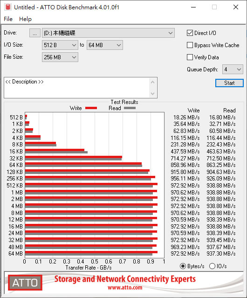Screen dimensions: 247x298
Task: Click the 48 MB write value 969.23 MB/s
Action: point(185,247)
